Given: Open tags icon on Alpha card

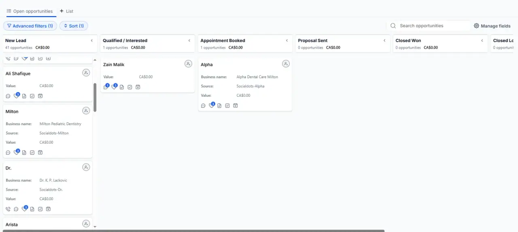Looking at the screenshot, I should coord(212,105).
